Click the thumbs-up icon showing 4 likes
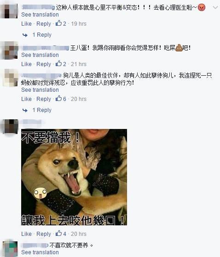 coord(59,234)
